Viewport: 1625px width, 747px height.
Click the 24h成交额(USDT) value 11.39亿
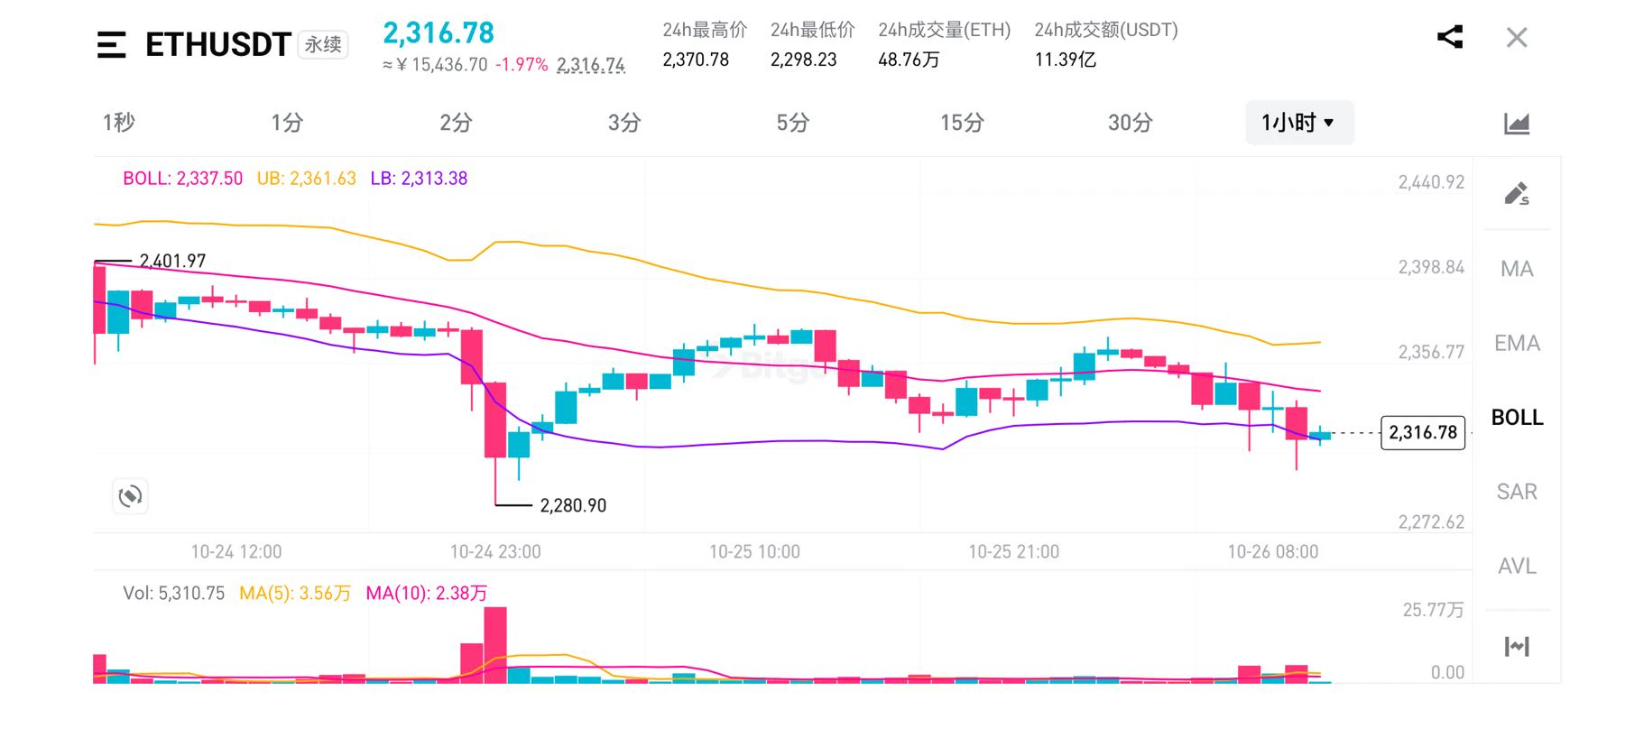tap(1066, 60)
